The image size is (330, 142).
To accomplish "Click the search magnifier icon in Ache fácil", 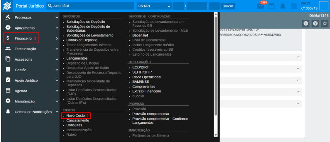I will [50, 6].
